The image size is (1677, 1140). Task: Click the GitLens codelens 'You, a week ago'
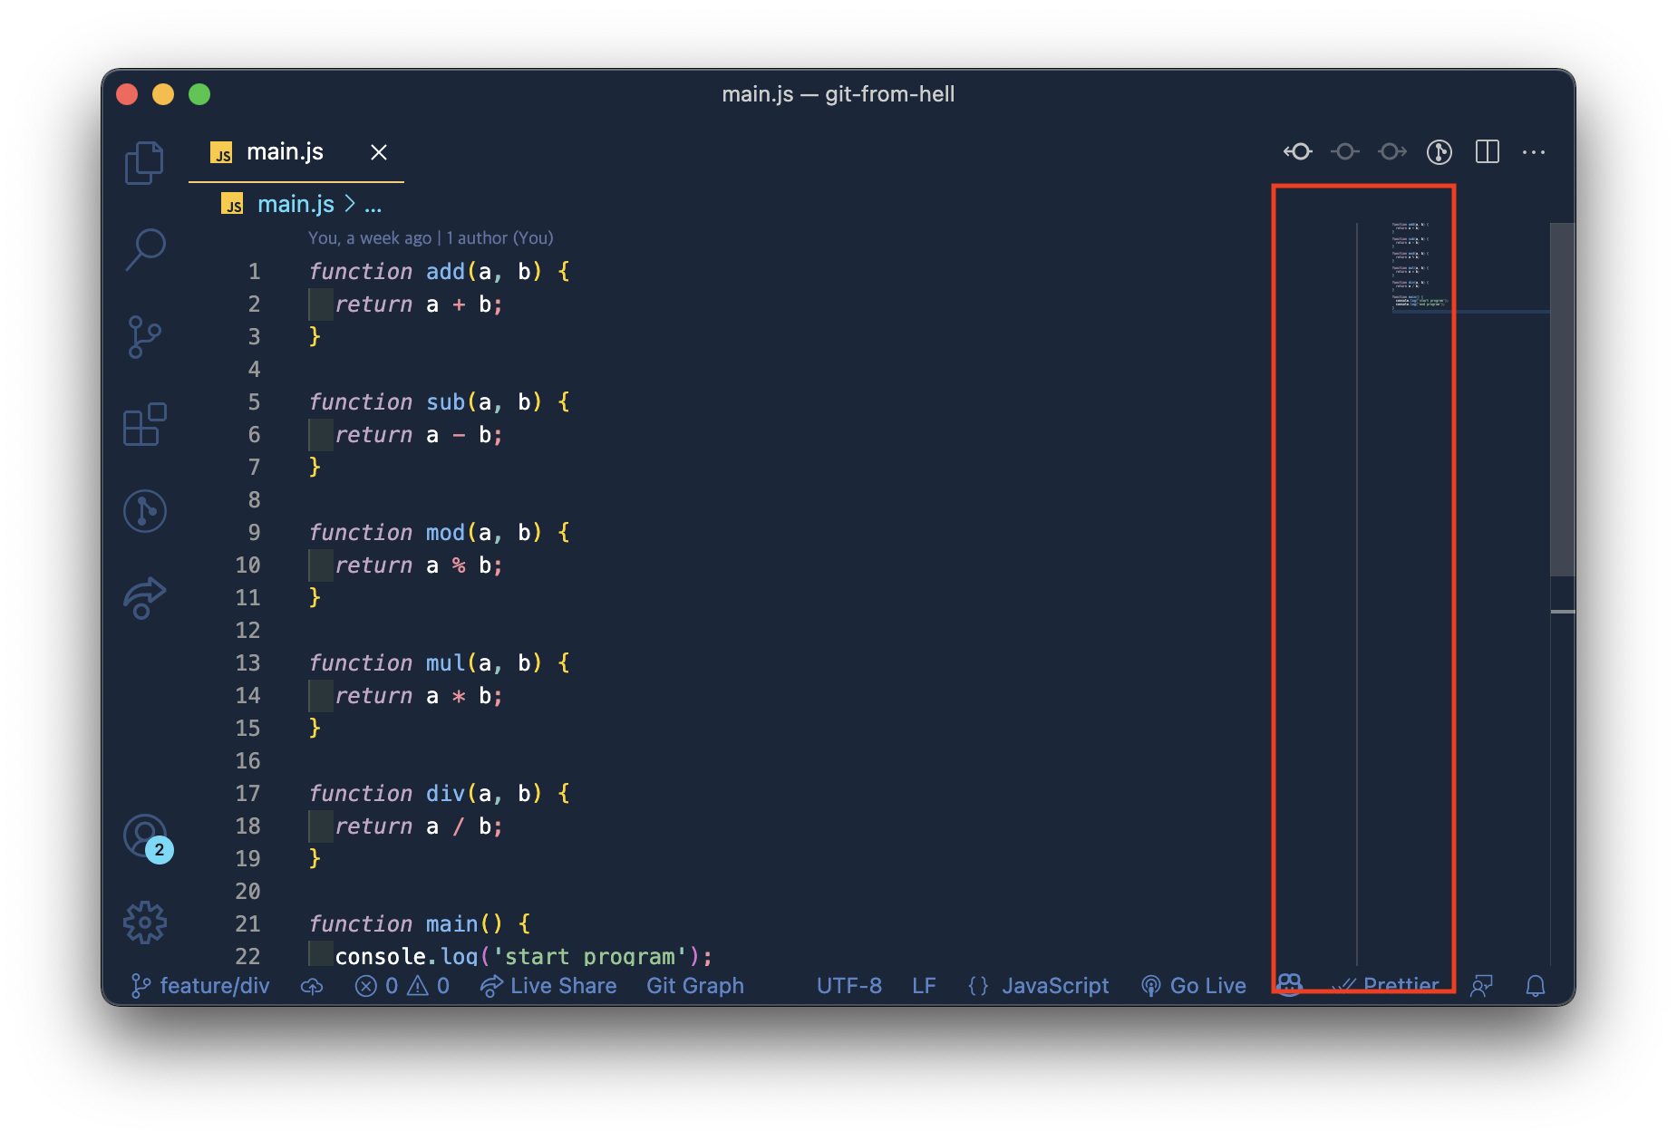point(370,237)
